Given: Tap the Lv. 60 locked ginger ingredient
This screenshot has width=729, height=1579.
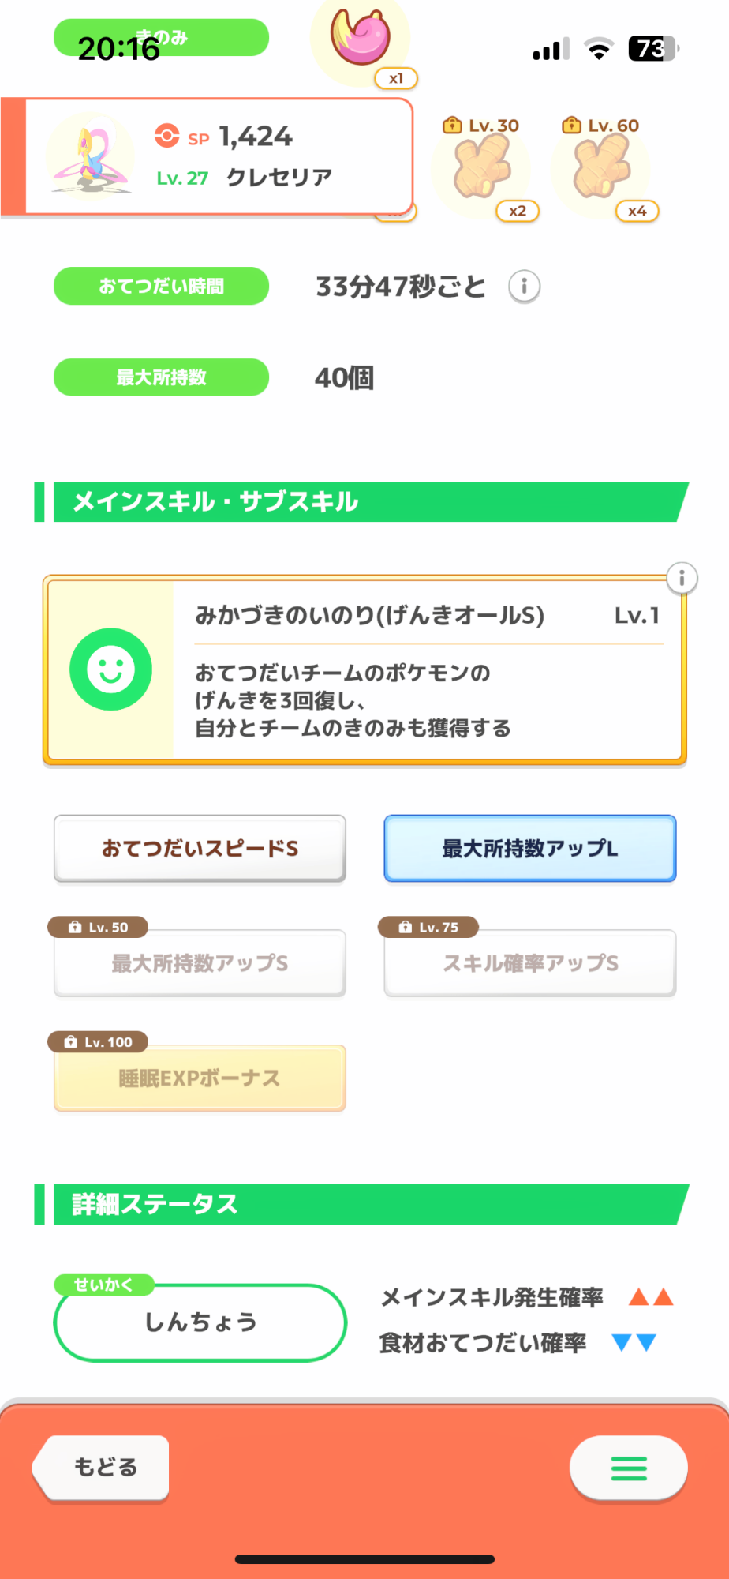Looking at the screenshot, I should [x=602, y=167].
